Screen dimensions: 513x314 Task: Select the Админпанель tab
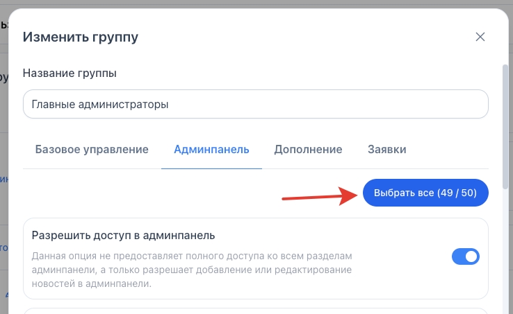211,149
